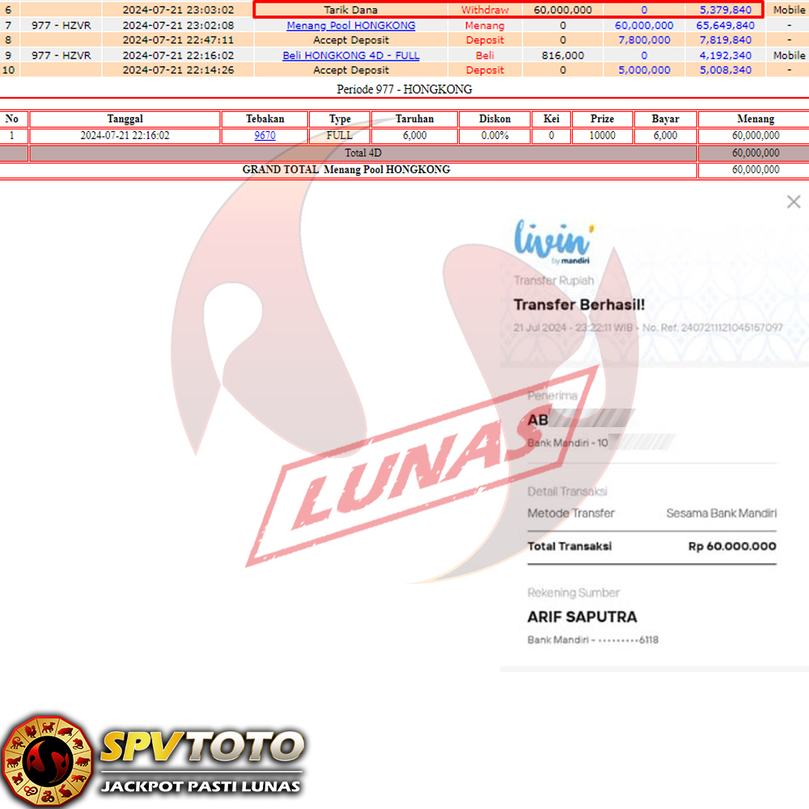Click the Tanggal column header
The image size is (809, 809).
[x=125, y=119]
